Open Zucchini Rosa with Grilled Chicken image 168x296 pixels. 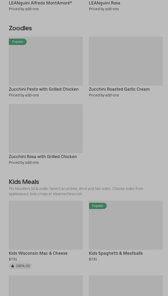(x=46, y=129)
